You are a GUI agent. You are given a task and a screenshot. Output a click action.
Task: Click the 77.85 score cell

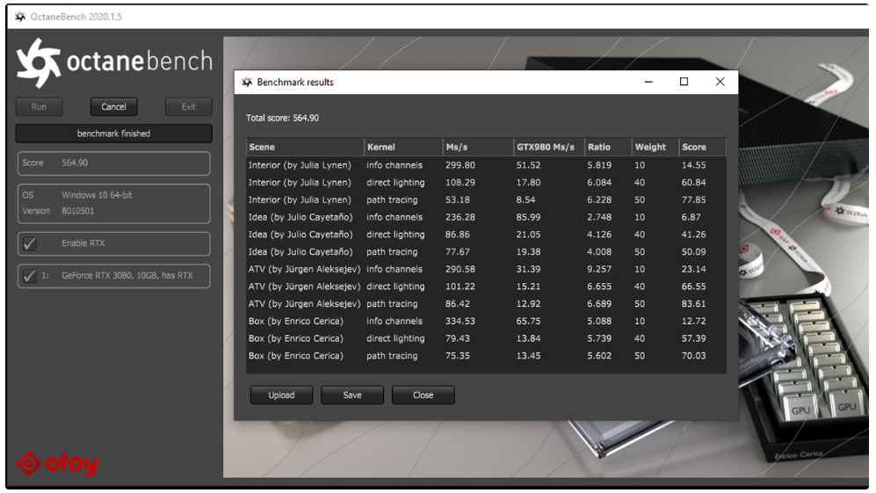coord(693,200)
